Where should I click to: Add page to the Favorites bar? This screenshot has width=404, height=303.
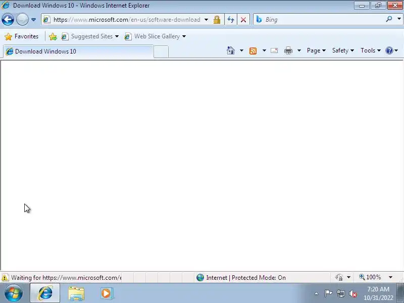(x=53, y=36)
